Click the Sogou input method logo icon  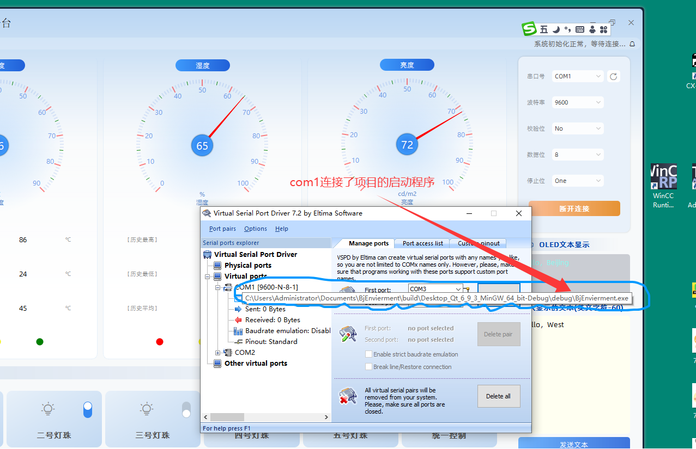point(529,29)
